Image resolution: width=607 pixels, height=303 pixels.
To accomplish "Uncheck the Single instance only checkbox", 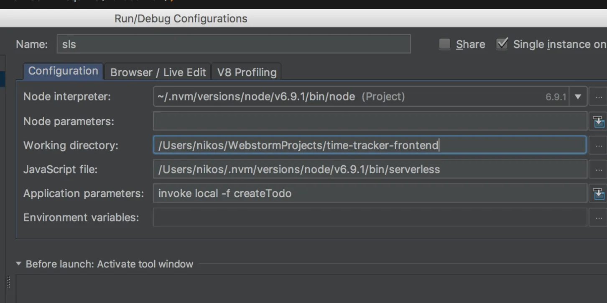I will pyautogui.click(x=502, y=44).
